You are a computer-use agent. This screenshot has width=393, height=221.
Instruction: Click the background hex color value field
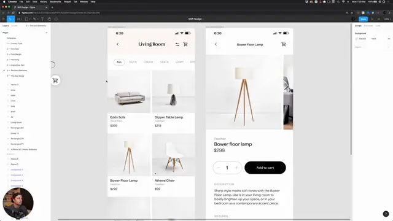point(362,39)
